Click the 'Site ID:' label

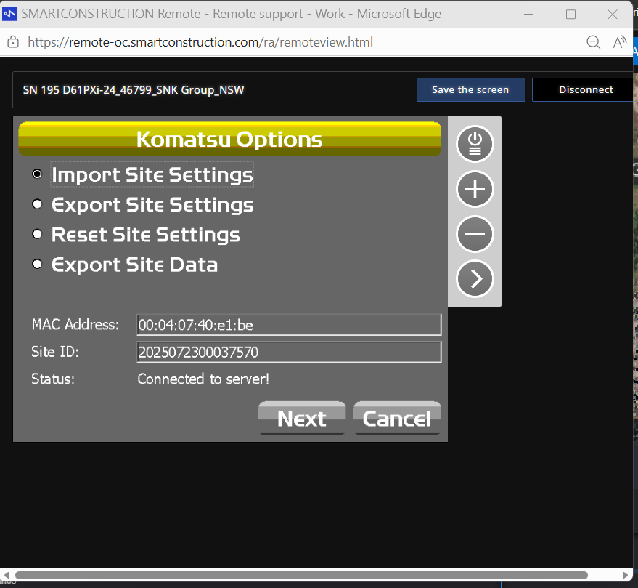(55, 352)
